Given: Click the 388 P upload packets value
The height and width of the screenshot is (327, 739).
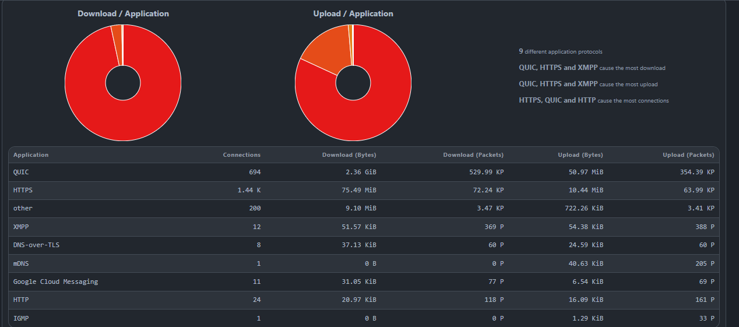Looking at the screenshot, I should click(x=705, y=227).
